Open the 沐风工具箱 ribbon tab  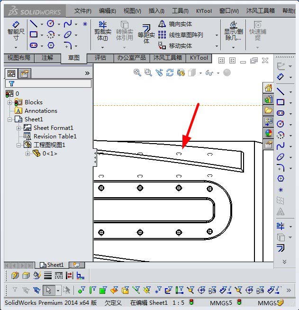168,58
